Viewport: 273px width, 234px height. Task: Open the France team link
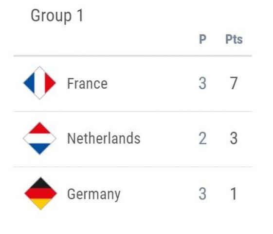tap(87, 83)
